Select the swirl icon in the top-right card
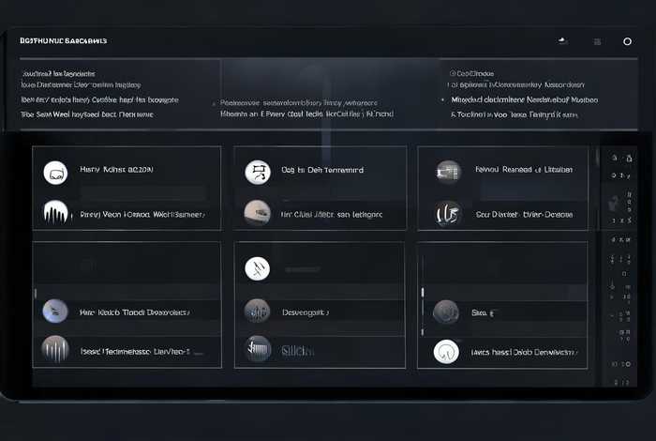 [448, 213]
